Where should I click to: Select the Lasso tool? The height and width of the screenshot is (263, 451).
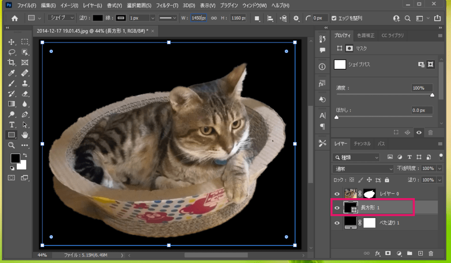pyautogui.click(x=12, y=52)
